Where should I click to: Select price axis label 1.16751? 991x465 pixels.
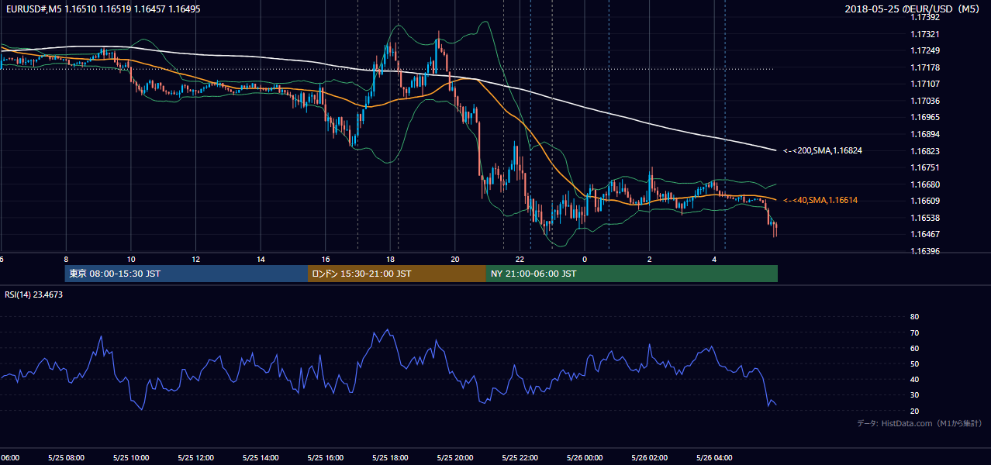coord(924,167)
